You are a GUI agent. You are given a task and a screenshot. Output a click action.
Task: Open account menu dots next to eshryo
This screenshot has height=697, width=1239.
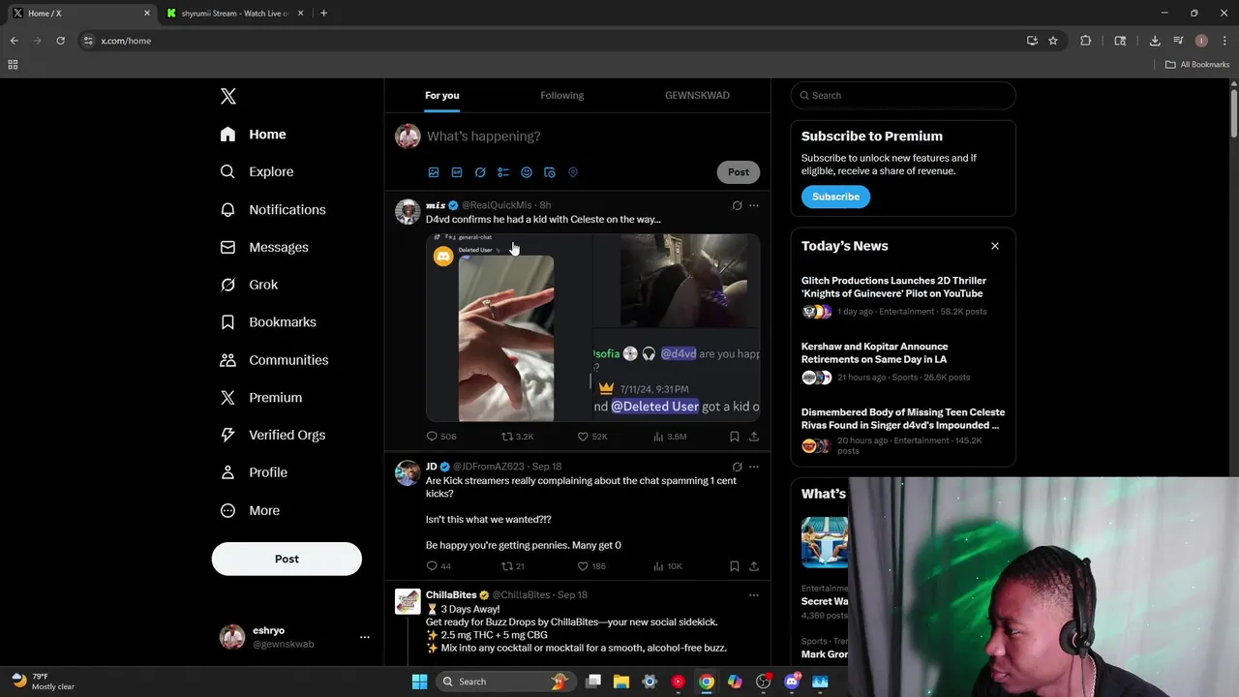click(x=365, y=637)
